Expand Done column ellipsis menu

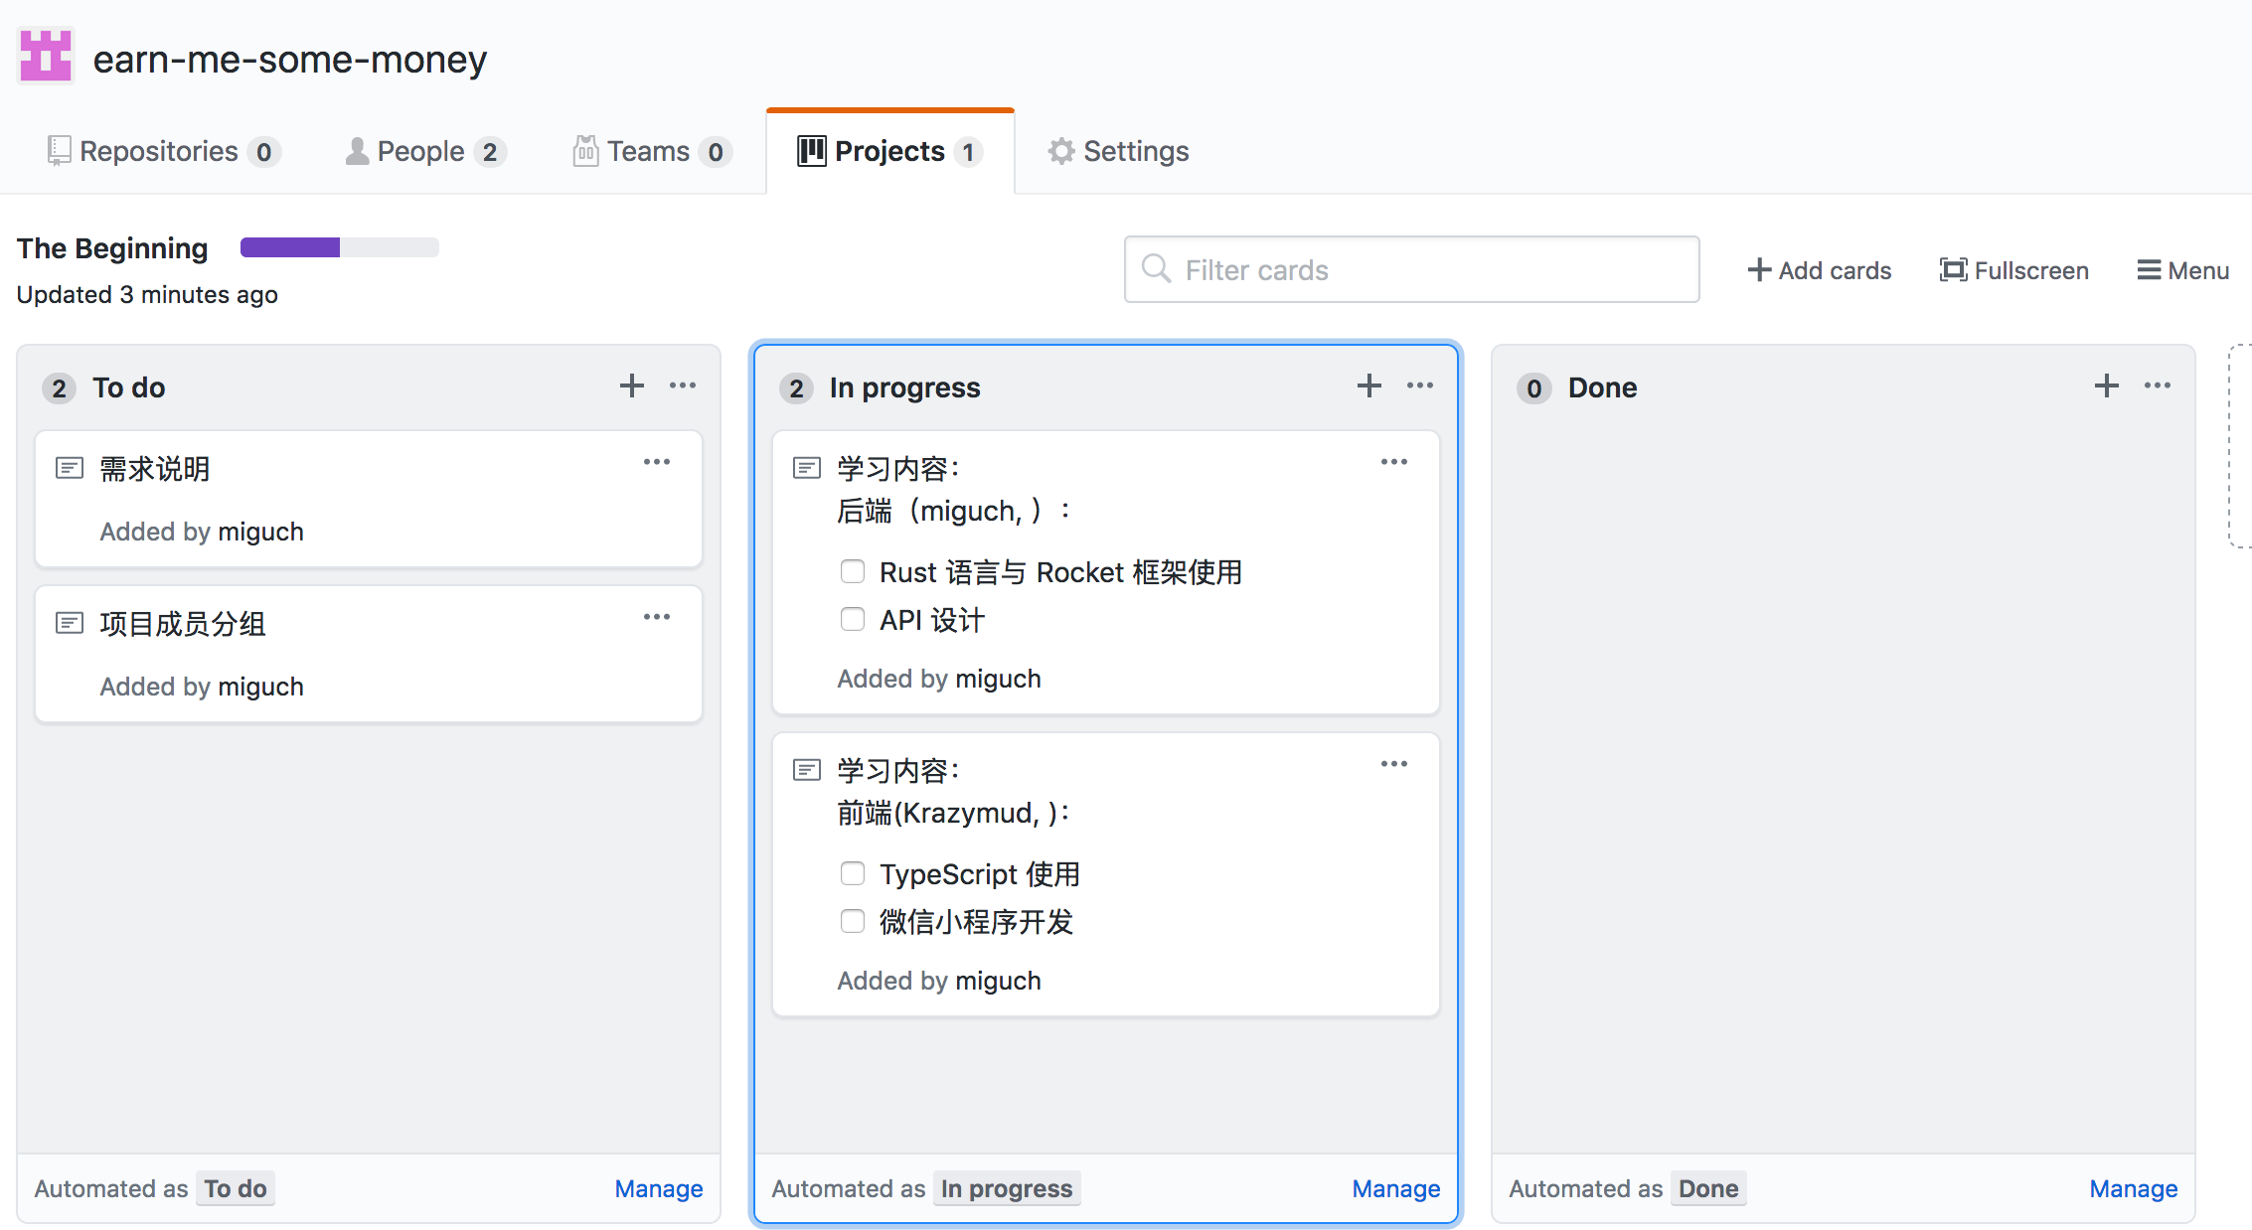(2158, 386)
